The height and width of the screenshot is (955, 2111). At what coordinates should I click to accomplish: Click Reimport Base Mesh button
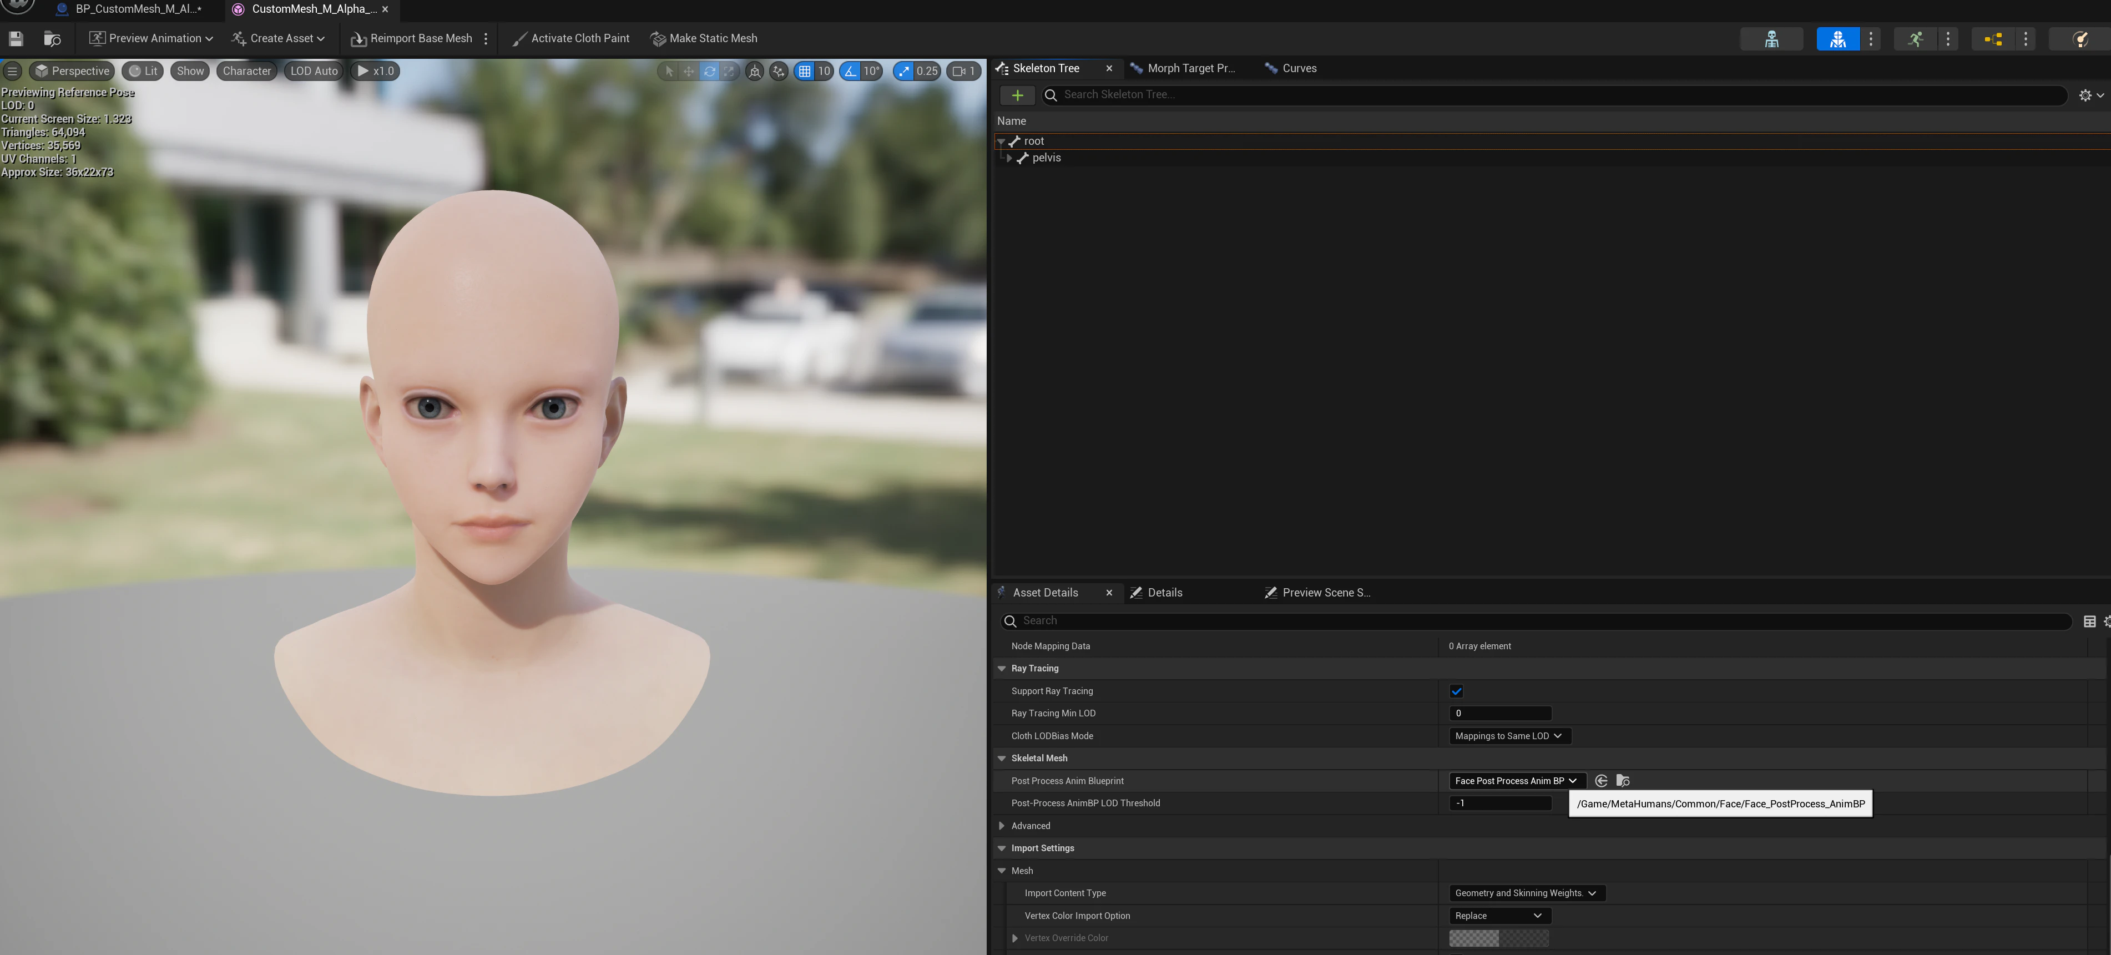(411, 38)
